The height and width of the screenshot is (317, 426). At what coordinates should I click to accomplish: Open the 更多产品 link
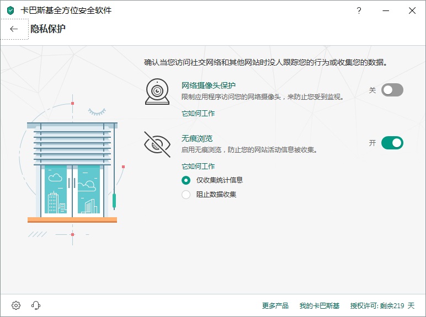(x=275, y=305)
